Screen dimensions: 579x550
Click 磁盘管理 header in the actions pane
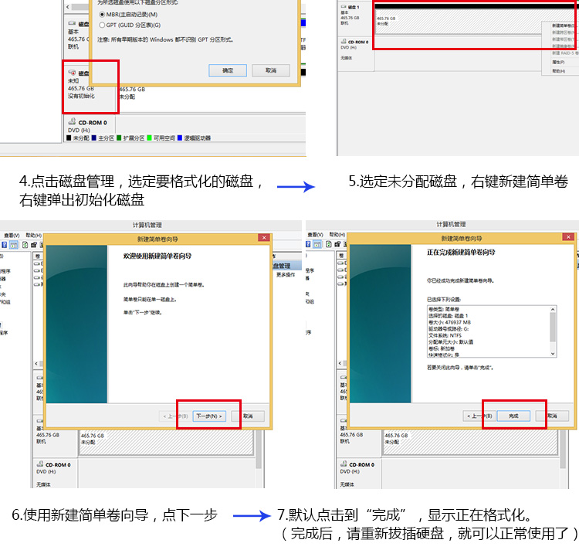(x=287, y=266)
